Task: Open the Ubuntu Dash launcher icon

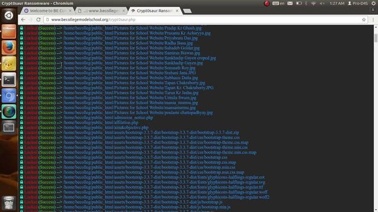Action: [9, 15]
